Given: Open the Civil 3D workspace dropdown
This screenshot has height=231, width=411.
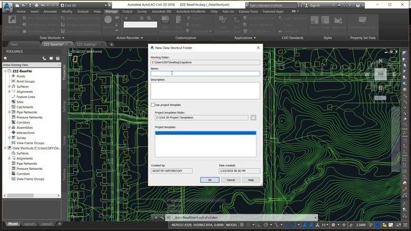Looking at the screenshot, I should 84,5.
